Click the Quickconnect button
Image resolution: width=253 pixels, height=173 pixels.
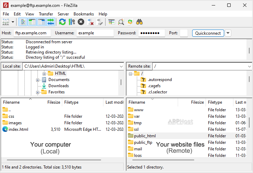click(x=208, y=33)
